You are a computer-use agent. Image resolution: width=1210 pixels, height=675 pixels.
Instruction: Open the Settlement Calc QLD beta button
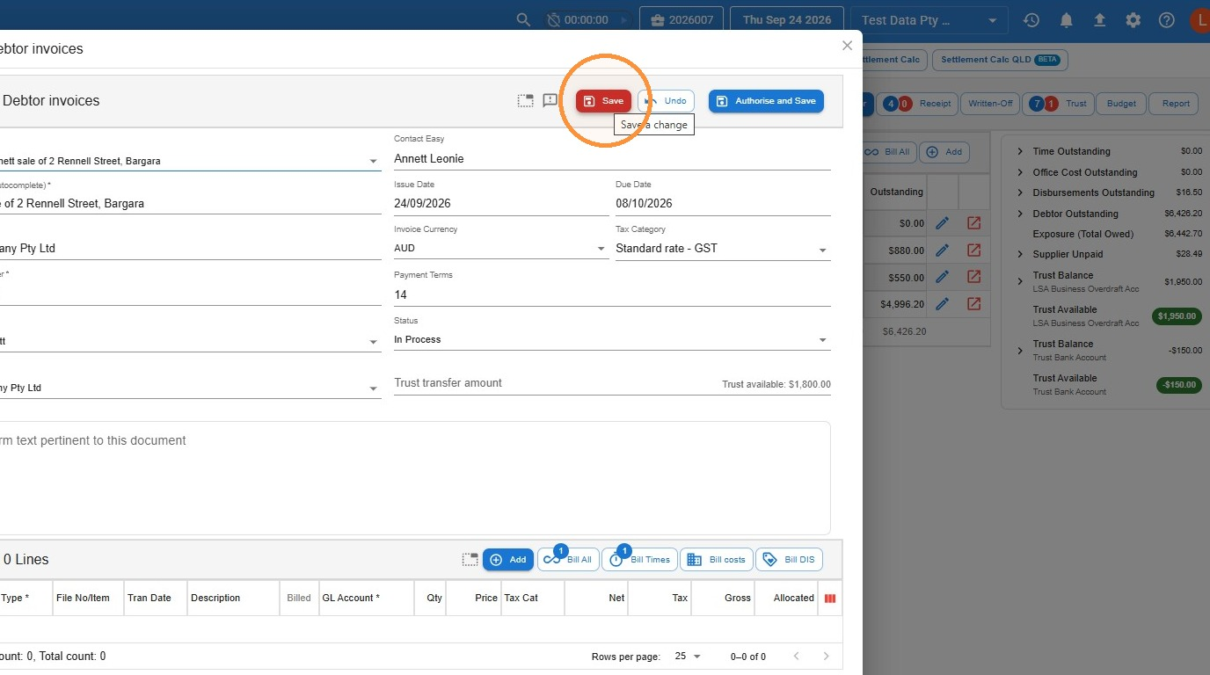1000,60
